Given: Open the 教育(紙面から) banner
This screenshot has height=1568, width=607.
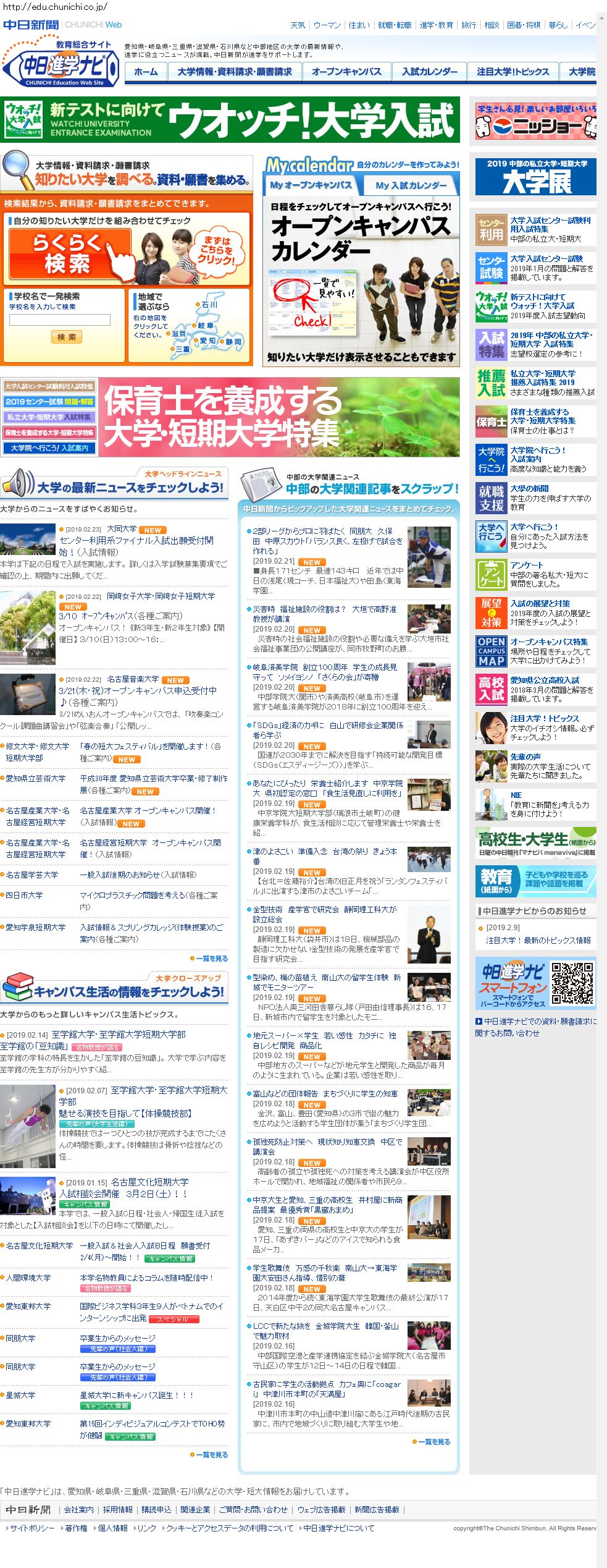Looking at the screenshot, I should tap(535, 881).
